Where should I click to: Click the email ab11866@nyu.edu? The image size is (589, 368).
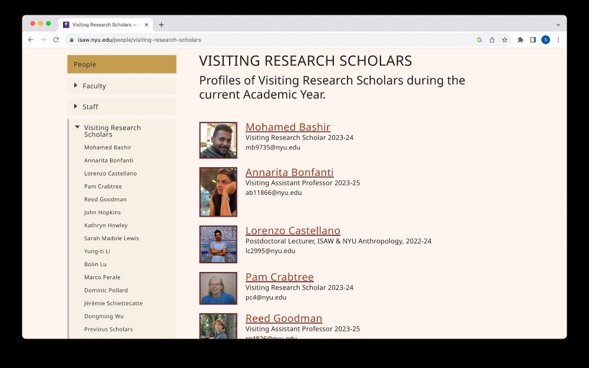(x=273, y=193)
